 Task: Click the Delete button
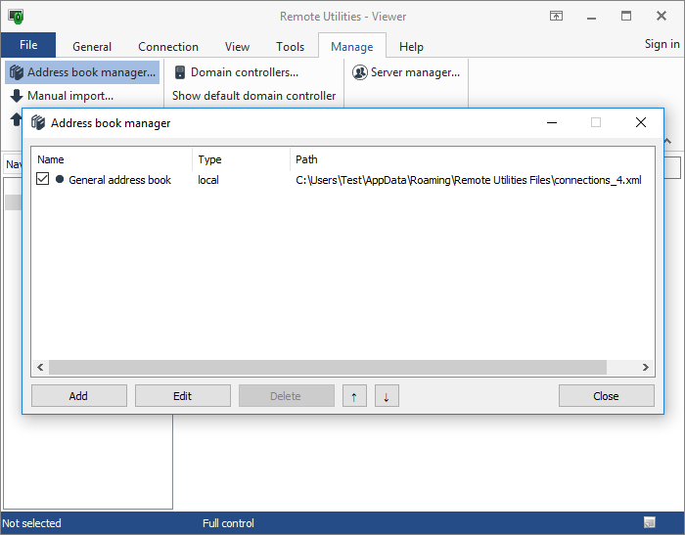286,396
